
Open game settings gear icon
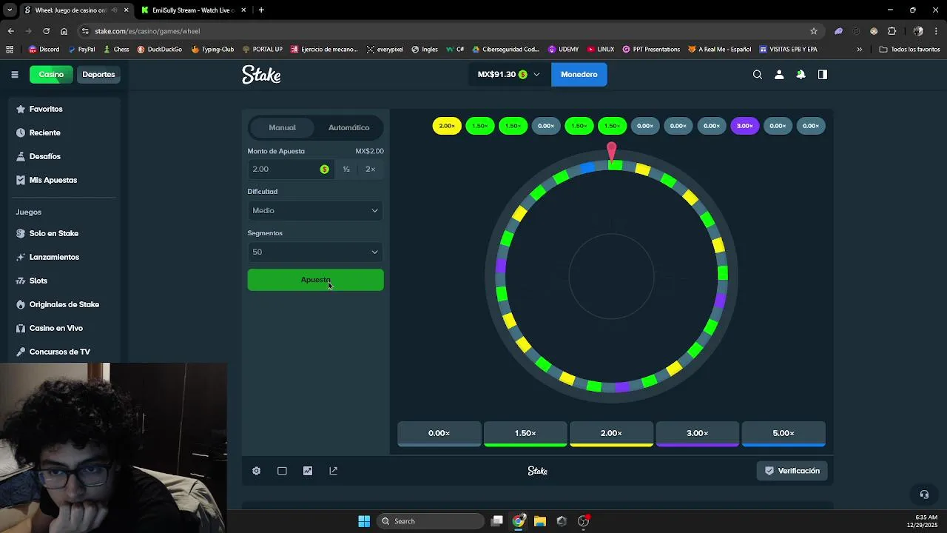[x=256, y=471]
